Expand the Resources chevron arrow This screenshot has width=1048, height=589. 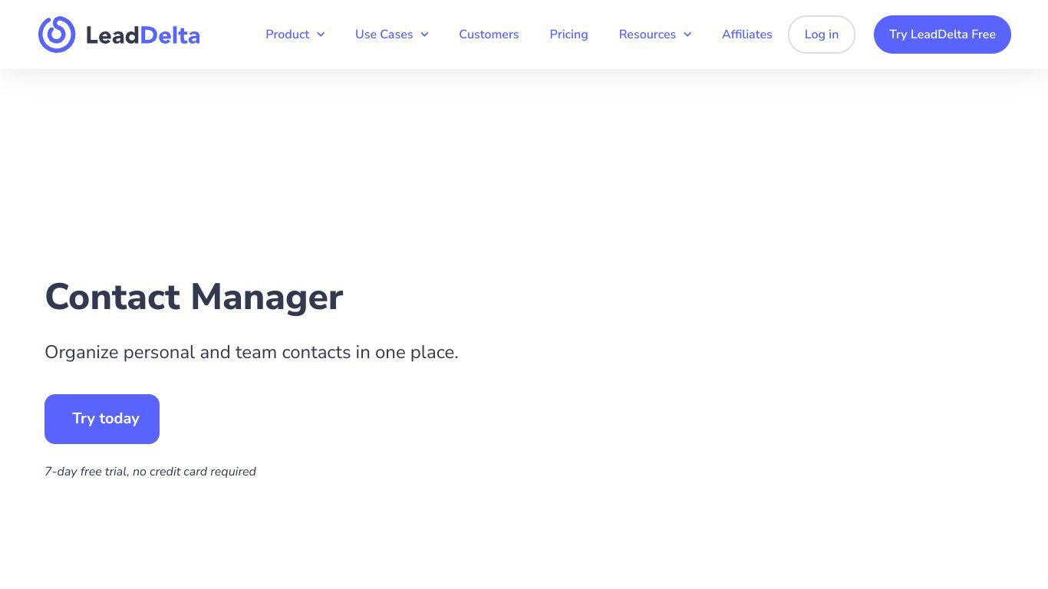687,35
